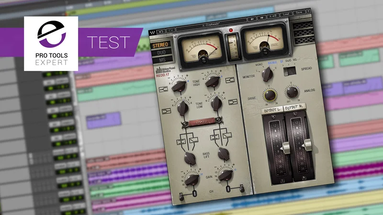Open the preset name menu in the toolbar
This screenshot has width=383, height=215.
[211, 25]
